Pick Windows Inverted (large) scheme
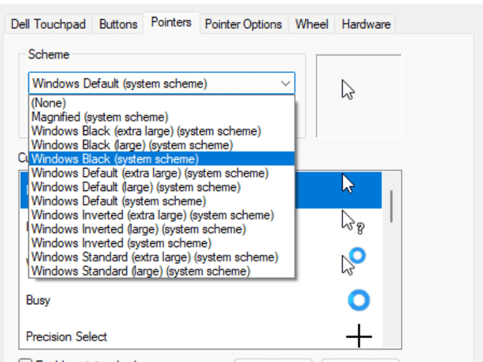This screenshot has width=483, height=362. click(x=162, y=229)
